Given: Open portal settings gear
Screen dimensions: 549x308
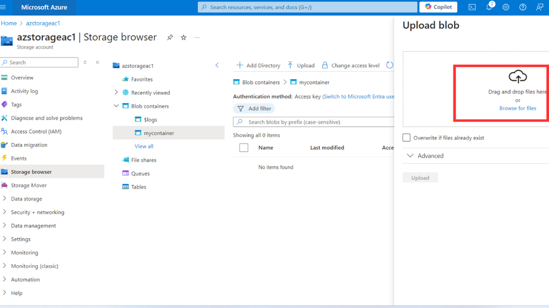Looking at the screenshot, I should tap(506, 7).
